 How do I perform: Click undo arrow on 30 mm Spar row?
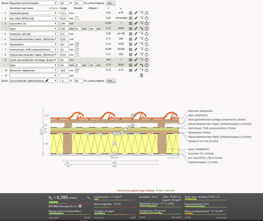[x=141, y=65]
